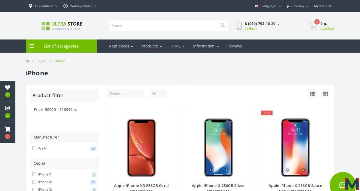Go to home via breadcrumb icon
Image resolution: width=360 pixels, height=191 pixels.
click(28, 61)
